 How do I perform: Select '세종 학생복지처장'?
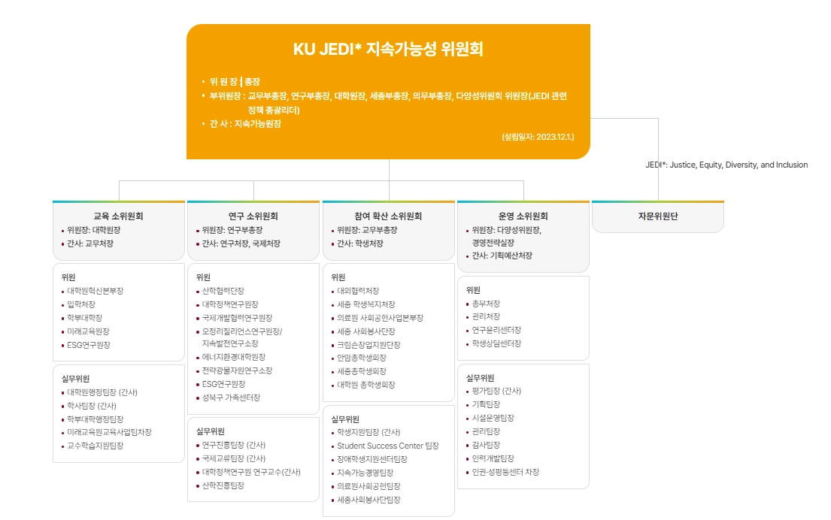point(366,304)
